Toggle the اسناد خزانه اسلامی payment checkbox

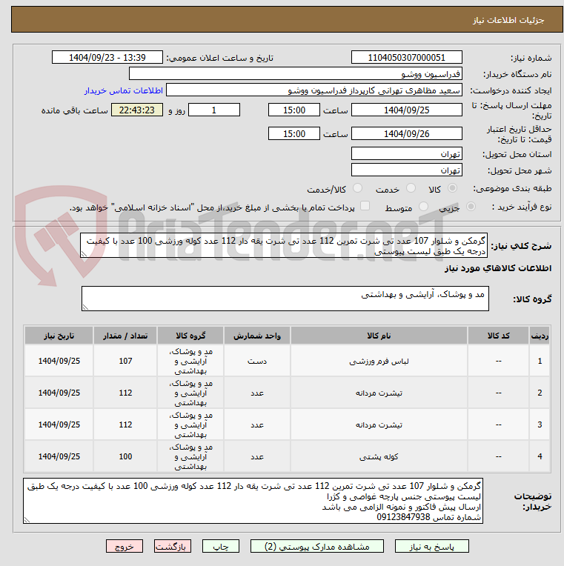(365, 206)
